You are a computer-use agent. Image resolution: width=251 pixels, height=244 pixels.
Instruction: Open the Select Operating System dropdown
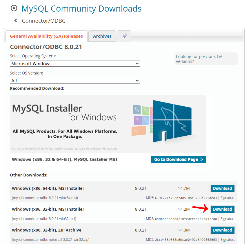pyautogui.click(x=75, y=64)
